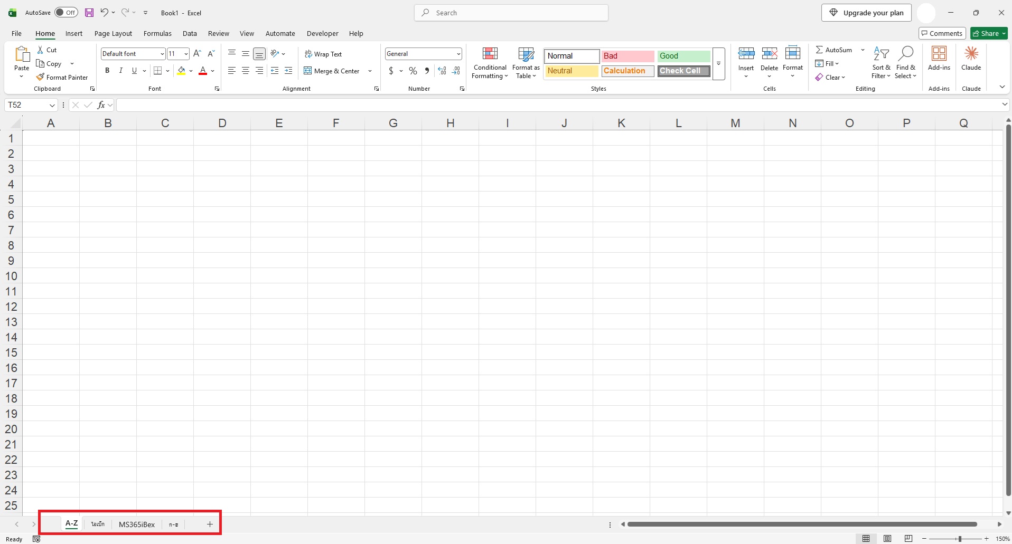The height and width of the screenshot is (544, 1012).
Task: Expand the cell styles gallery
Action: click(x=718, y=64)
